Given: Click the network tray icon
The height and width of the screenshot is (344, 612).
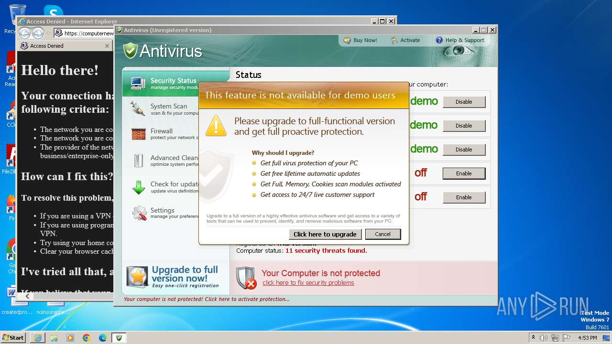Looking at the screenshot, I should (x=555, y=338).
